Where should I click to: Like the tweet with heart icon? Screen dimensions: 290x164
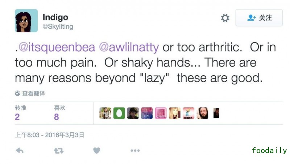(x=96, y=151)
